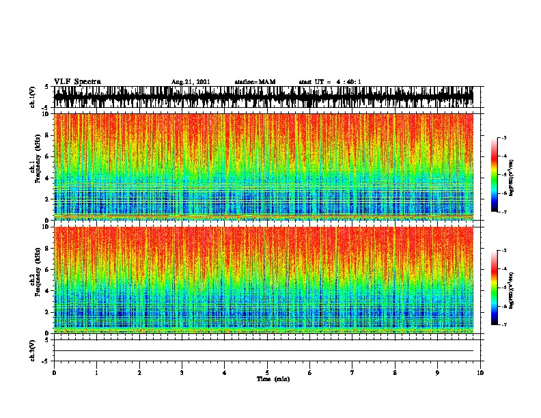This screenshot has width=541, height=418.
Task: Click the time axis tick label '7'
Action: pos(352,372)
